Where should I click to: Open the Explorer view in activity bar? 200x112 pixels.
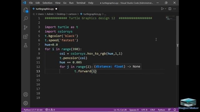pyautogui.click(x=26, y=10)
